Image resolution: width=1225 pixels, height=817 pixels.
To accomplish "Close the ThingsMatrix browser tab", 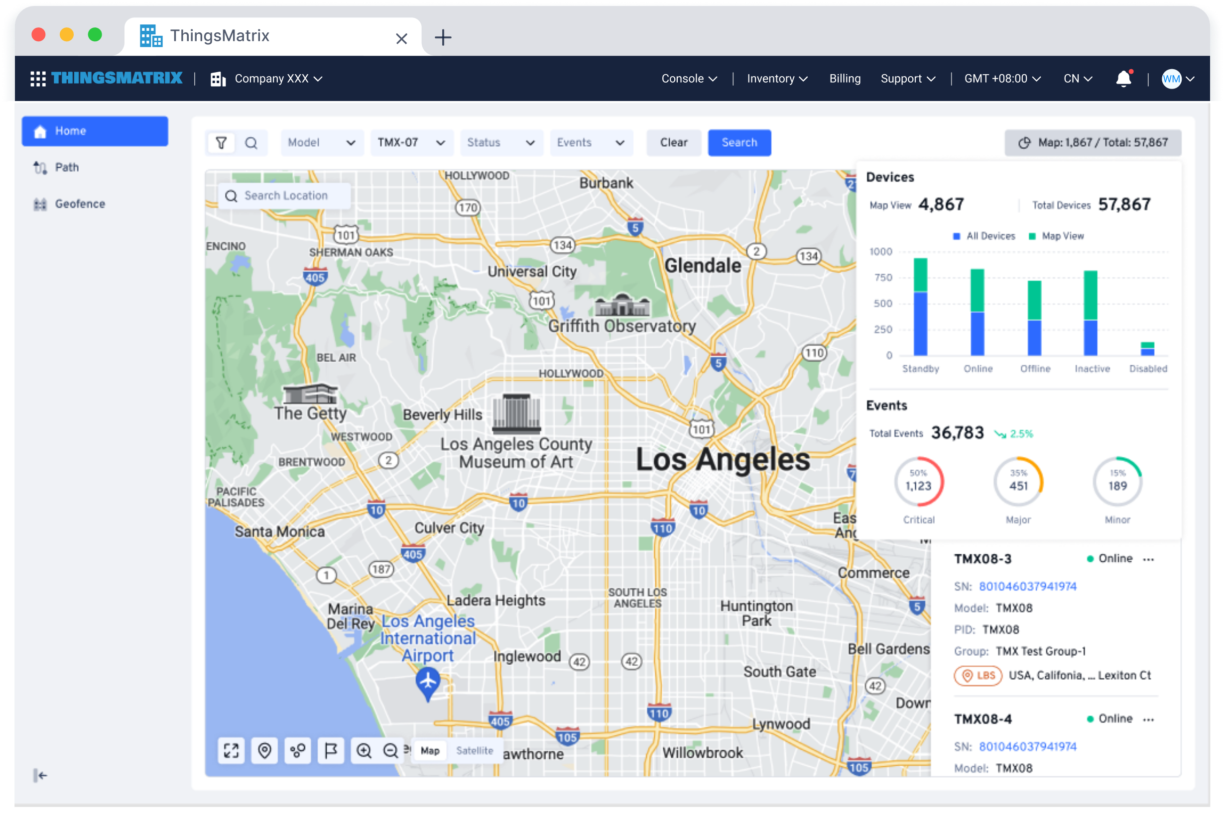I will (x=401, y=38).
